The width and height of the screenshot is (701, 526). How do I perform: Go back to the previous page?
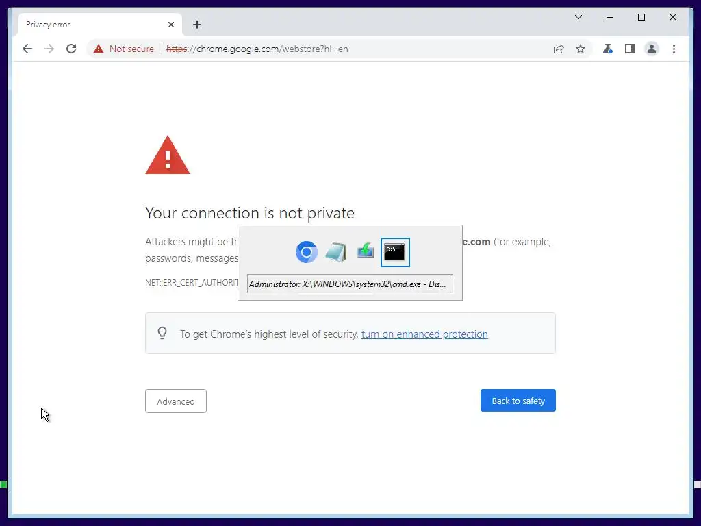tap(27, 49)
